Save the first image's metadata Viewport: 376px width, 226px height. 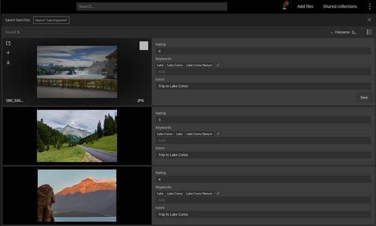364,97
